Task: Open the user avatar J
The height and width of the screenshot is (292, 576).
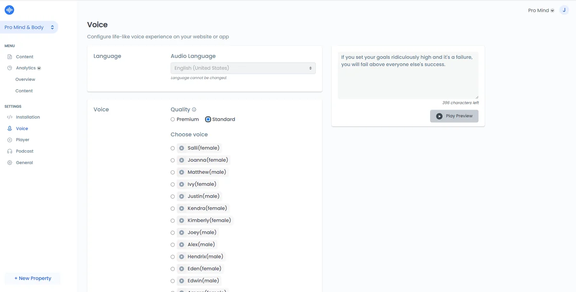Action: pyautogui.click(x=564, y=10)
